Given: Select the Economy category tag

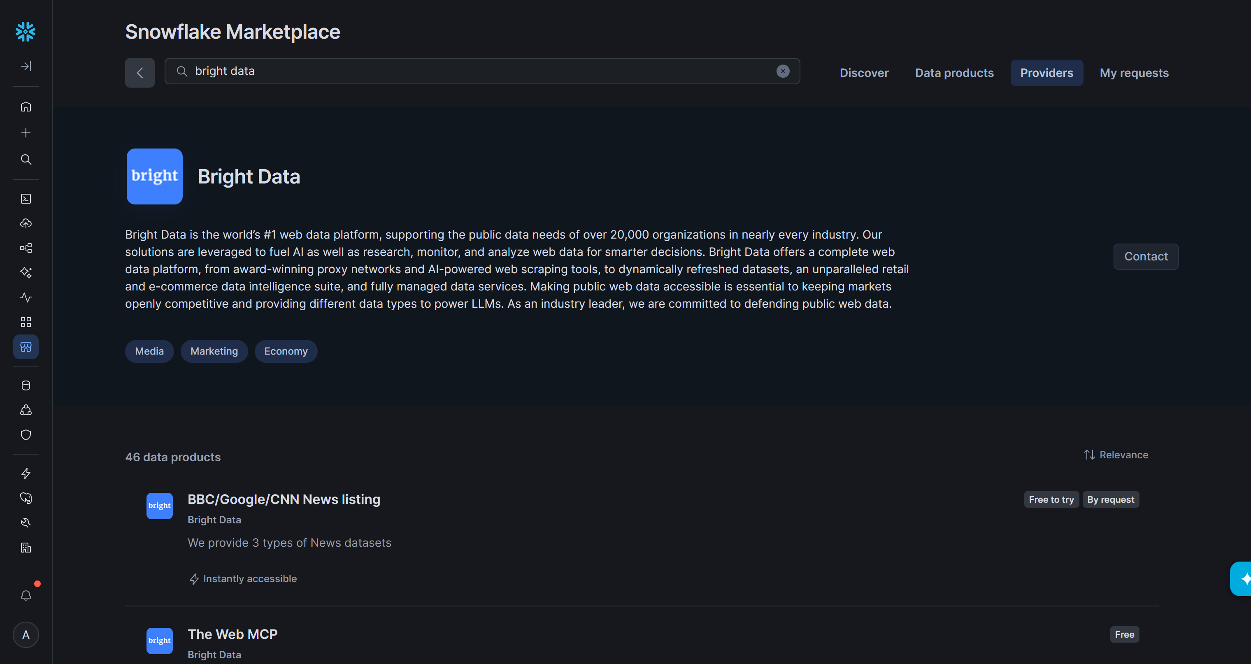Looking at the screenshot, I should pos(286,351).
